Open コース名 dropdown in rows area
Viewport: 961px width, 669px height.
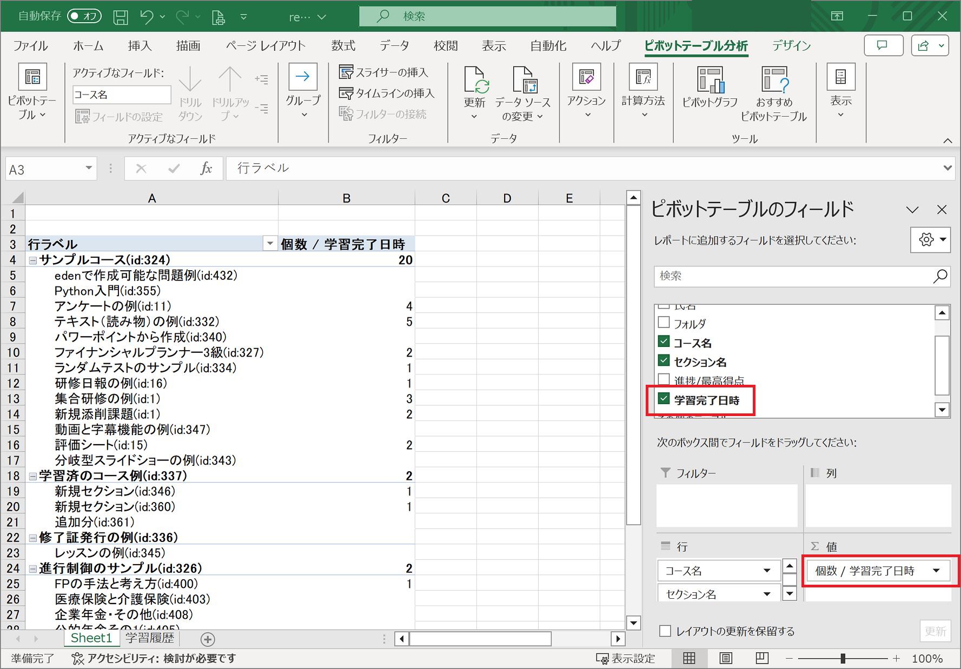pyautogui.click(x=767, y=571)
